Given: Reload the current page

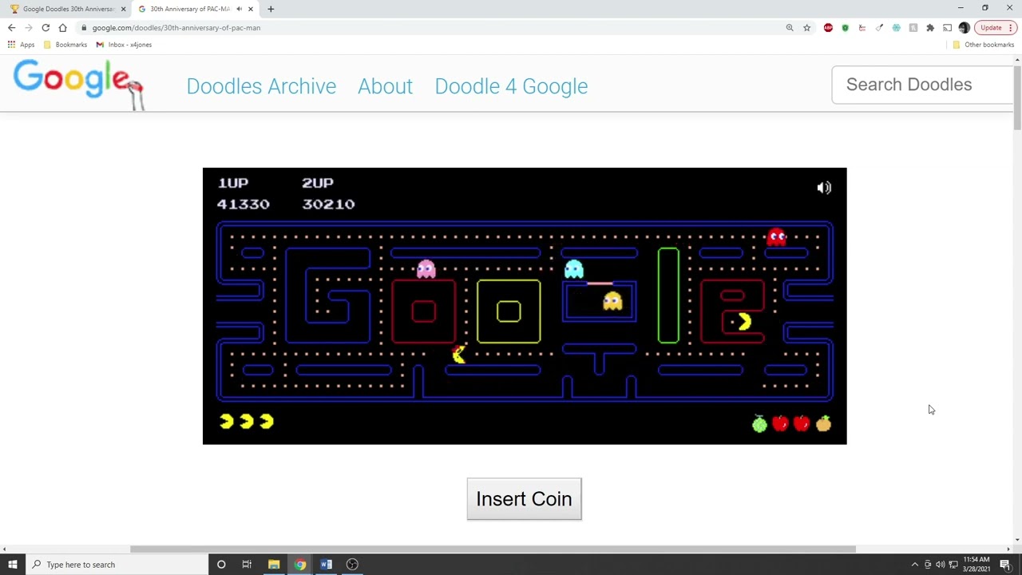Looking at the screenshot, I should pos(46,27).
